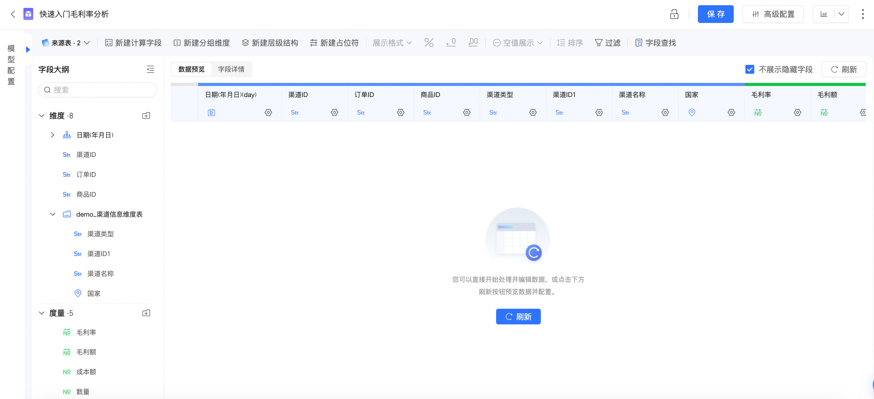Viewport: 874px width, 399px height.
Task: Click the blue 刷新 button in center
Action: click(518, 317)
